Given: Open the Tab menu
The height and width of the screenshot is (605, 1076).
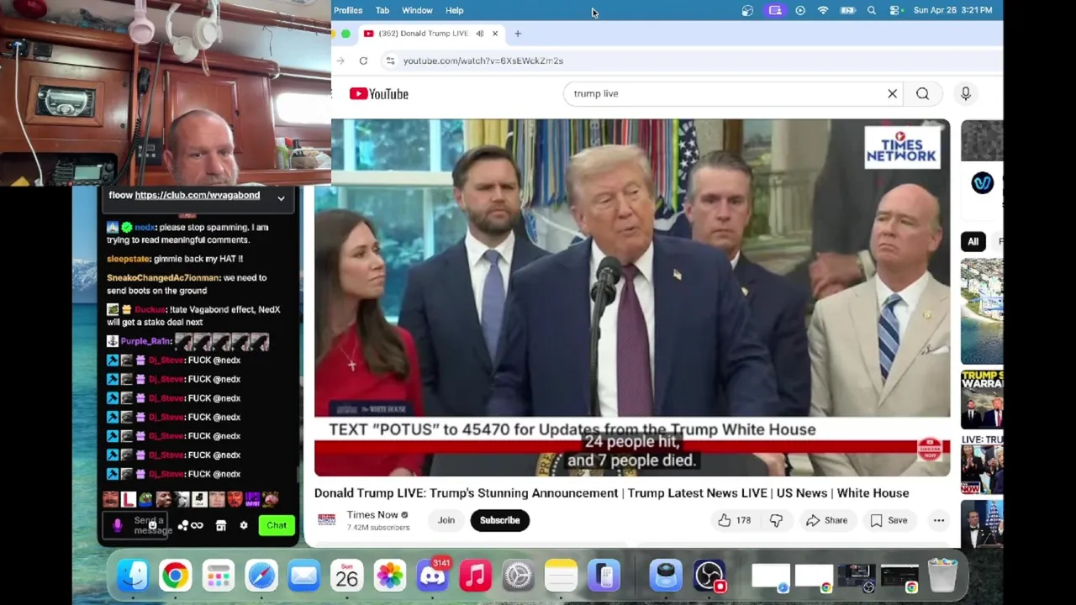Looking at the screenshot, I should 382,10.
